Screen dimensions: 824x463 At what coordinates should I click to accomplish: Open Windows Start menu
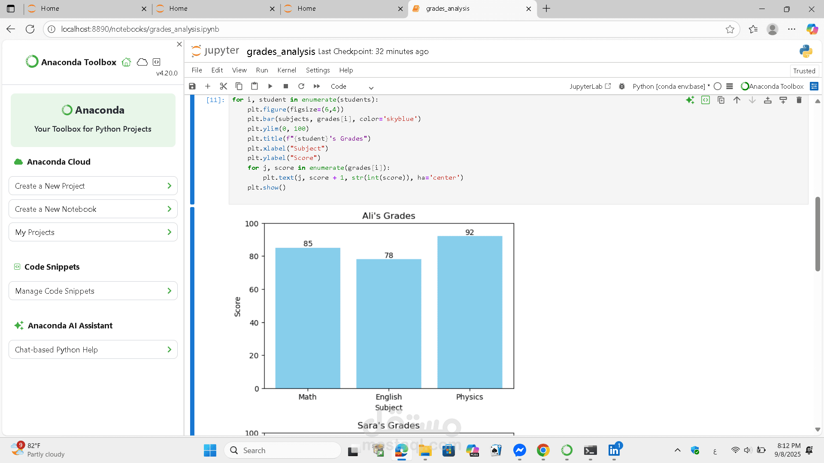coord(210,450)
